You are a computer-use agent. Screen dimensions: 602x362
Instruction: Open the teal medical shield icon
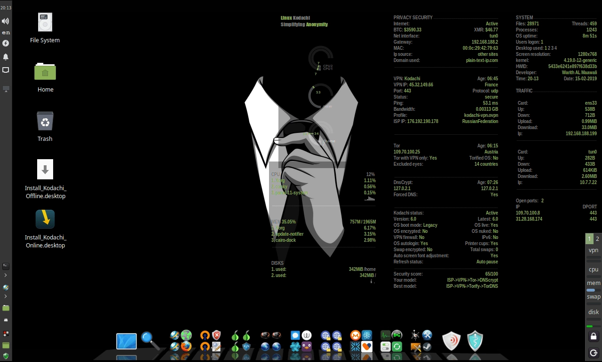476,341
